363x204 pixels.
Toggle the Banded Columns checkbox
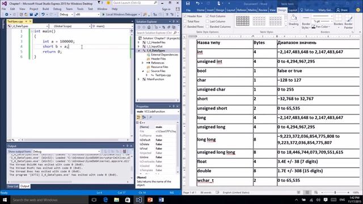(208, 27)
